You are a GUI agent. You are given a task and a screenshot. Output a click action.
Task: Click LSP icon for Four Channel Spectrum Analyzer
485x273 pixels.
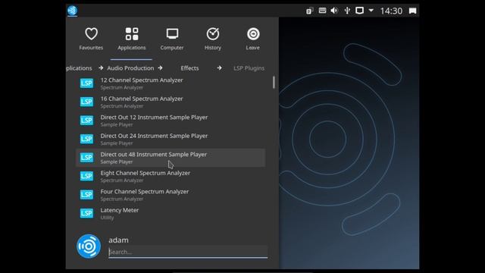point(86,195)
